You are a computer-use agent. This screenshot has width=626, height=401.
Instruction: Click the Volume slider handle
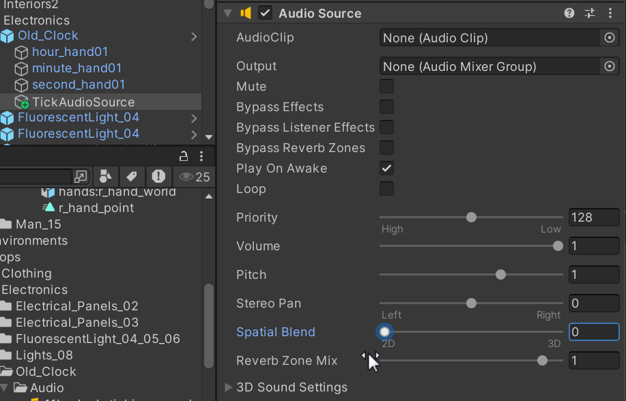558,246
